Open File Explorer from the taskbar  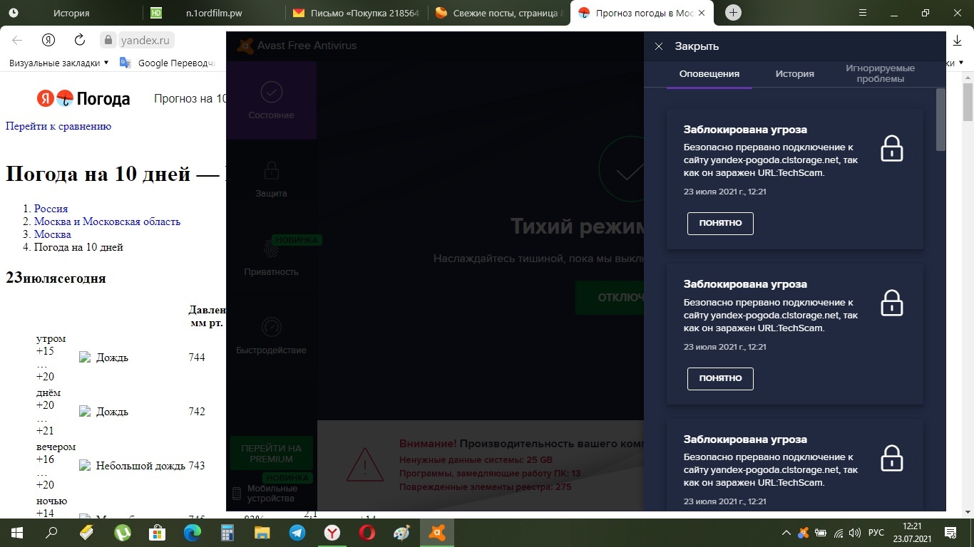[262, 533]
